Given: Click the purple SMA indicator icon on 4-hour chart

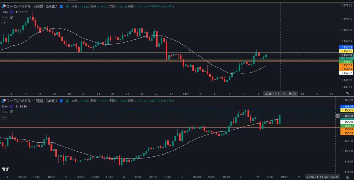Looking at the screenshot, I should 11,12.
